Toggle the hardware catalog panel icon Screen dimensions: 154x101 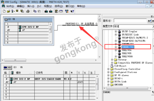click(x=56, y=11)
